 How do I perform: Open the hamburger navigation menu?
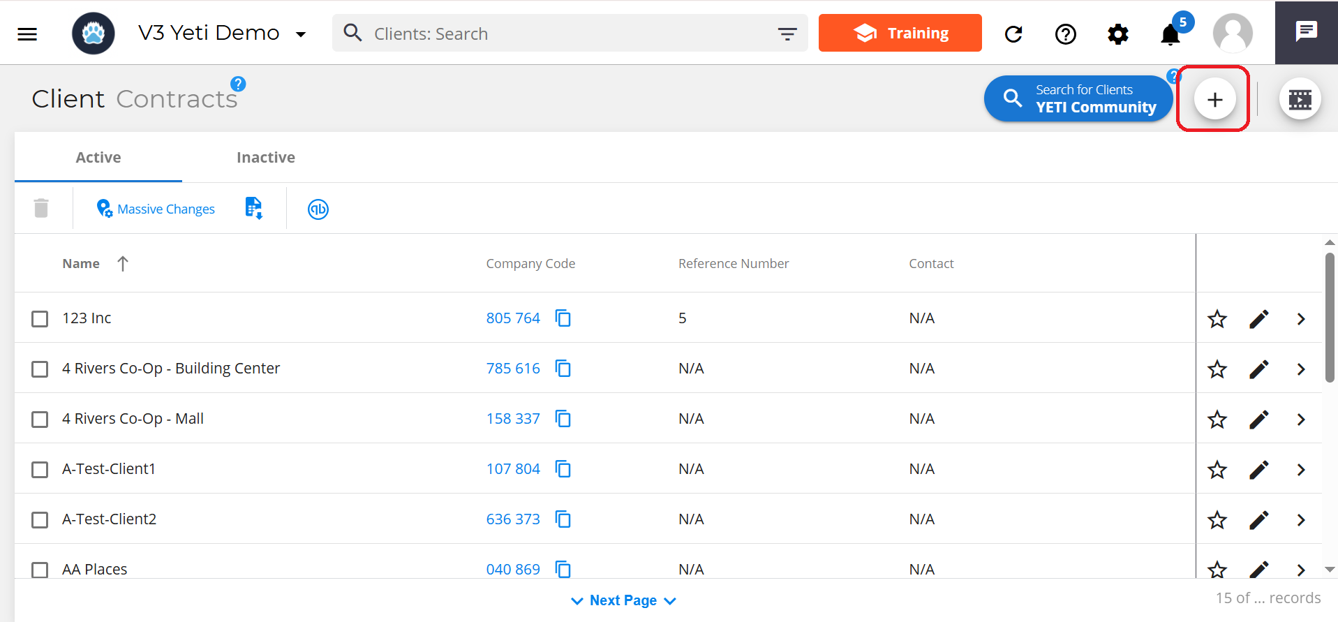[27, 34]
